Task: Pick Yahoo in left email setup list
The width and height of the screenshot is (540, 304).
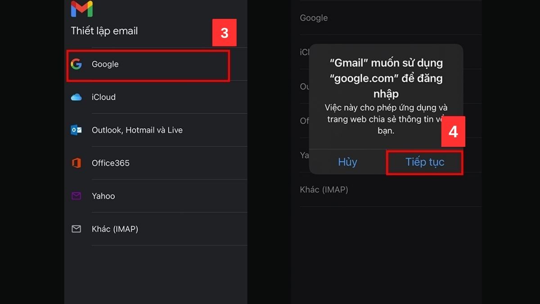Action: (x=156, y=196)
